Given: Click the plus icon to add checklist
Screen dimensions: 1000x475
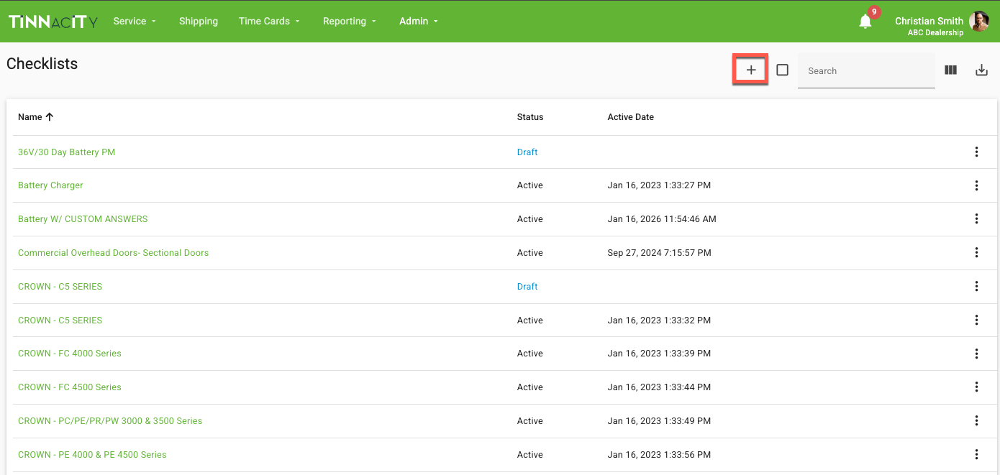Looking at the screenshot, I should 750,70.
